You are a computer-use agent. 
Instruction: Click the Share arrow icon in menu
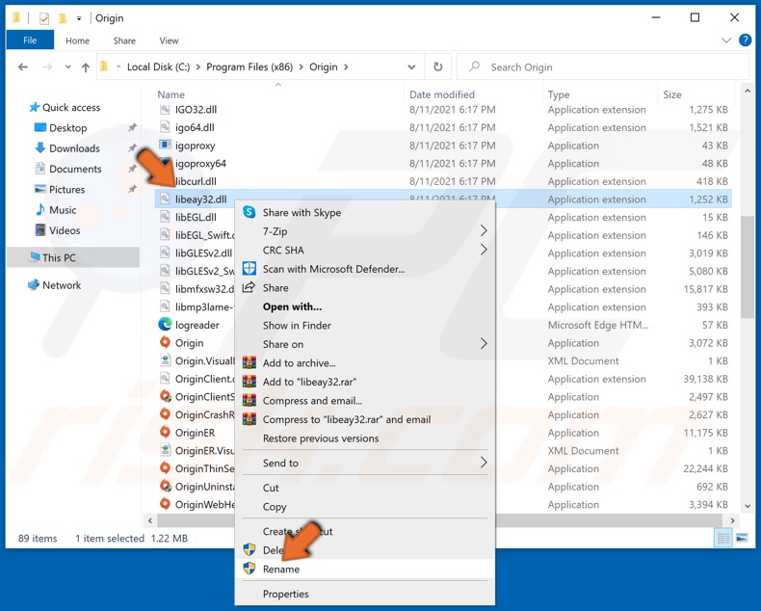point(249,287)
